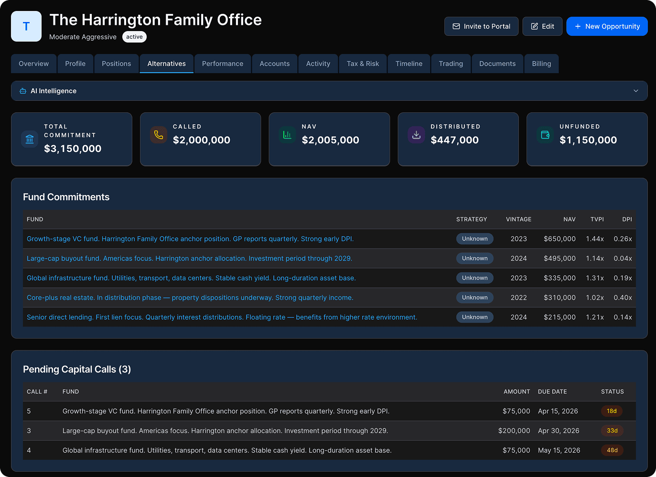Open the Tax & Risk tab
Image resolution: width=656 pixels, height=477 pixels.
(363, 64)
